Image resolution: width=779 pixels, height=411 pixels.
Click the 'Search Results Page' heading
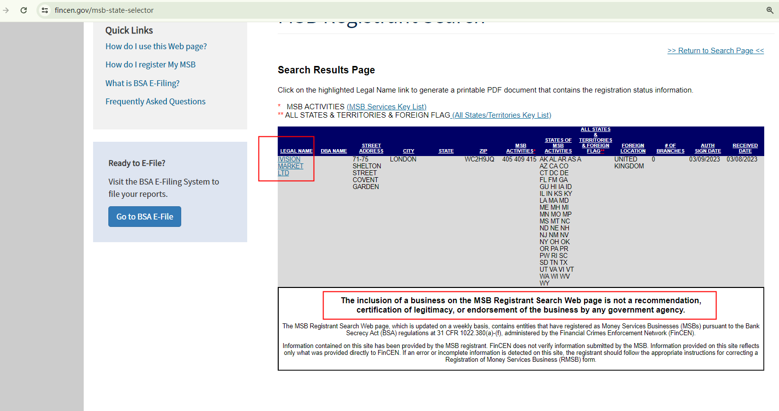point(326,70)
